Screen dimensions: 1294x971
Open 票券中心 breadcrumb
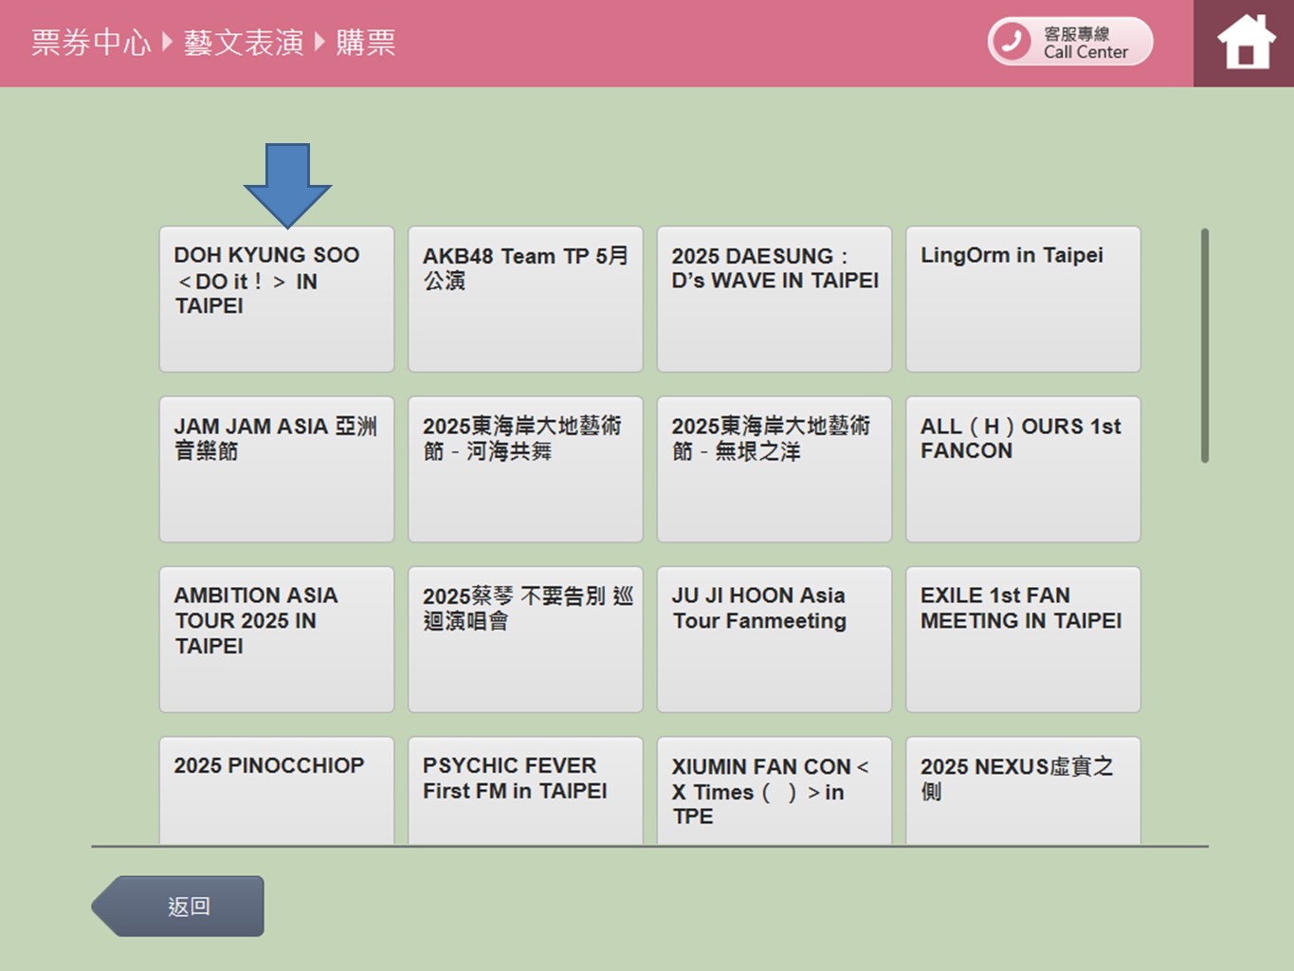click(x=91, y=43)
